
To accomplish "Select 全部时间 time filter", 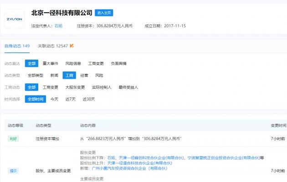I will (36, 99).
